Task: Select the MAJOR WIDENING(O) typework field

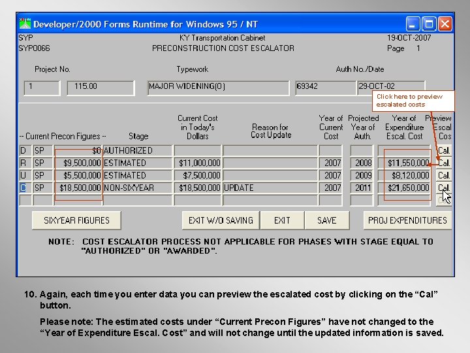Action: 218,88
